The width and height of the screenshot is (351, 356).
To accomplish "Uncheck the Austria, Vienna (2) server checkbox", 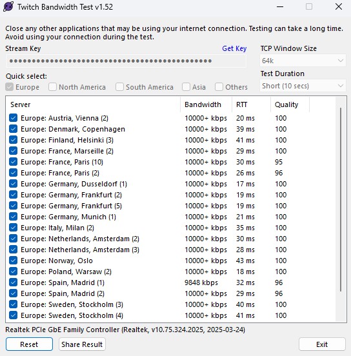I will click(x=13, y=118).
